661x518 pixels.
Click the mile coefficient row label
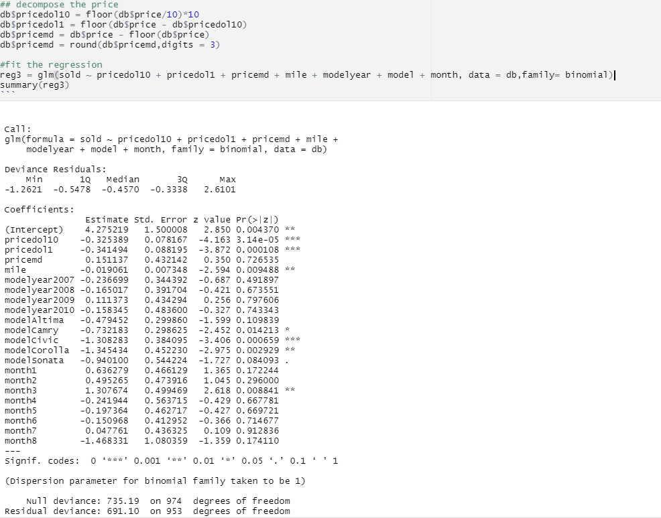[x=15, y=270]
